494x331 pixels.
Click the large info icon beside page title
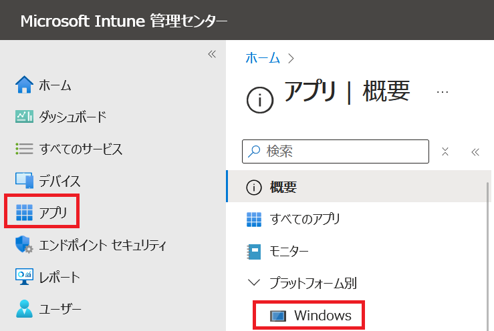click(x=260, y=100)
